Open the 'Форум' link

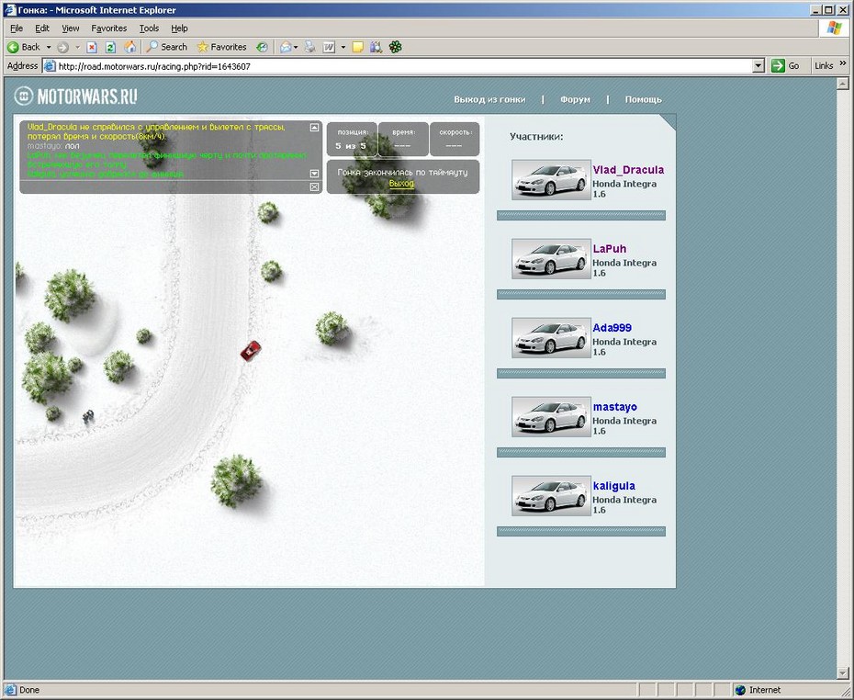point(575,100)
